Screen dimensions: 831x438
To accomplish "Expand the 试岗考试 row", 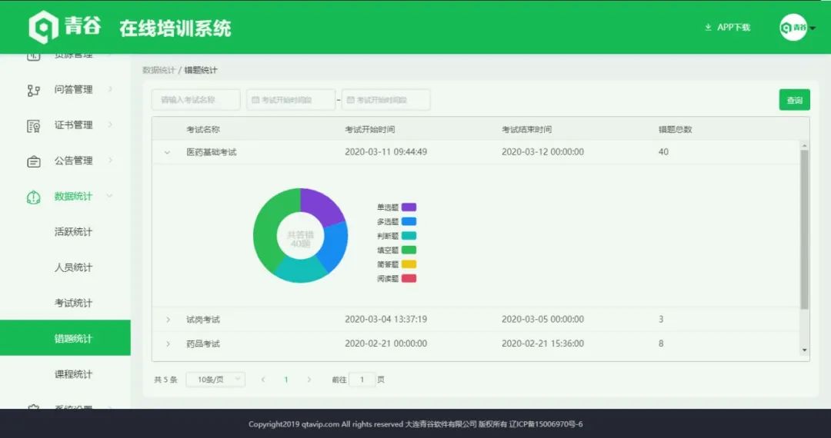I will coord(167,320).
